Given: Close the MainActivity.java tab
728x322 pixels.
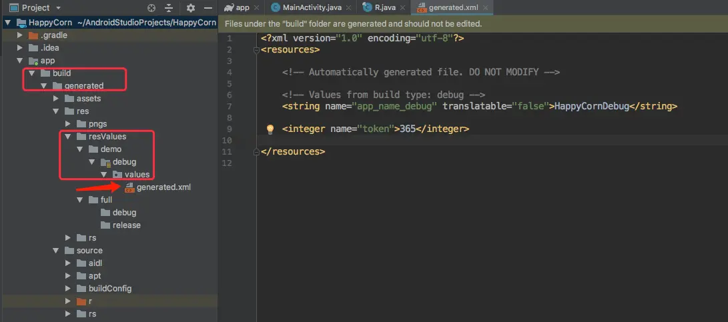Looking at the screenshot, I should tap(348, 8).
